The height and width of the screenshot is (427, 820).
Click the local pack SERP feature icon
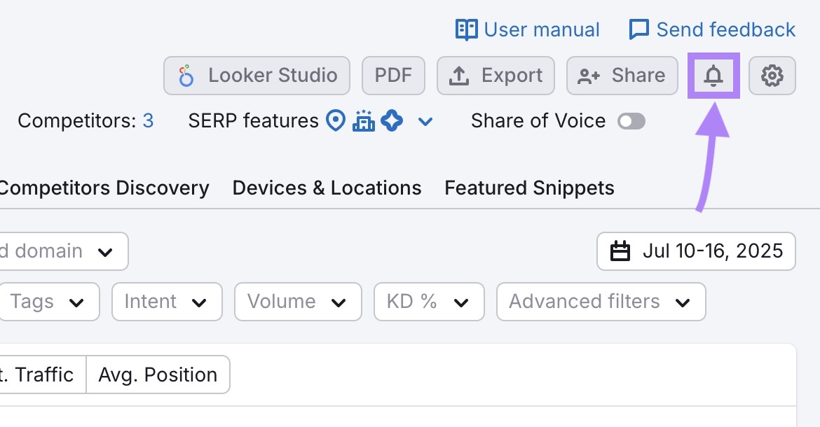pyautogui.click(x=335, y=120)
